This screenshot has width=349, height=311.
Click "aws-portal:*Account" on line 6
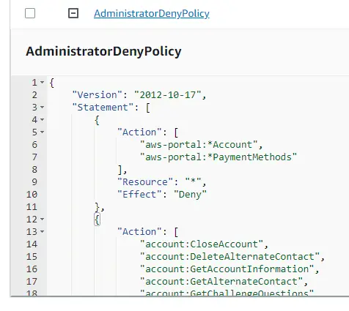pyautogui.click(x=199, y=145)
